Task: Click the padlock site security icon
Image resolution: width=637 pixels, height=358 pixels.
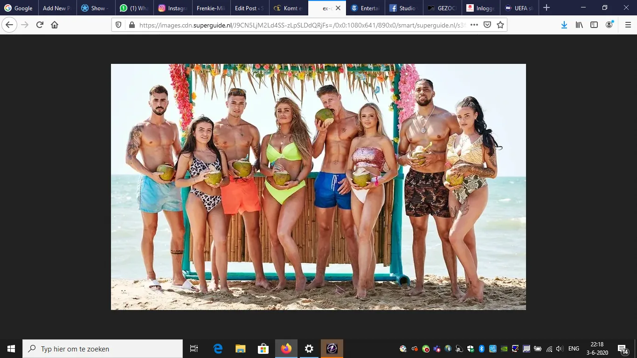Action: (x=132, y=25)
